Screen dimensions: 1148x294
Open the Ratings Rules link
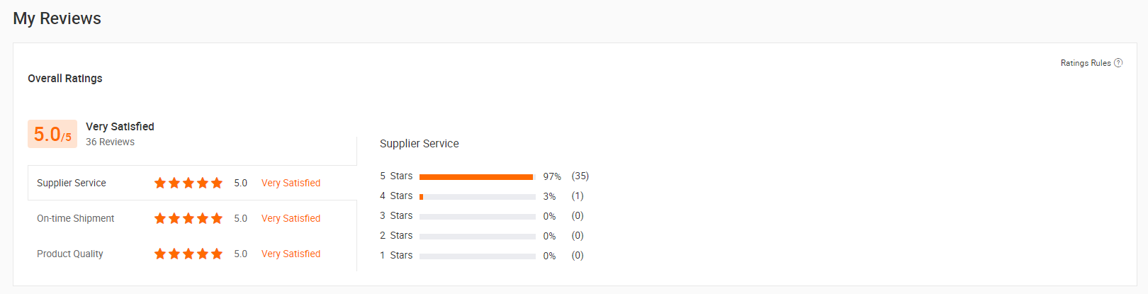[x=1085, y=63]
